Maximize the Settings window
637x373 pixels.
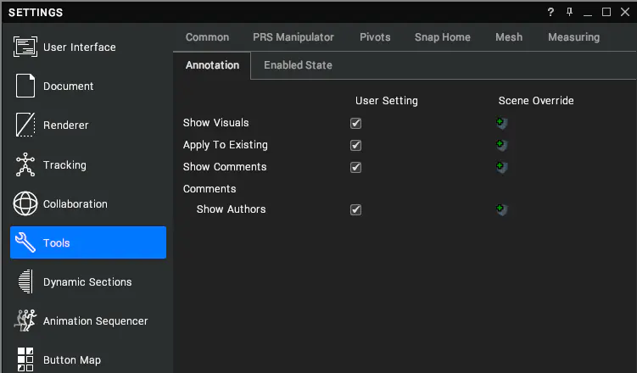click(x=606, y=12)
